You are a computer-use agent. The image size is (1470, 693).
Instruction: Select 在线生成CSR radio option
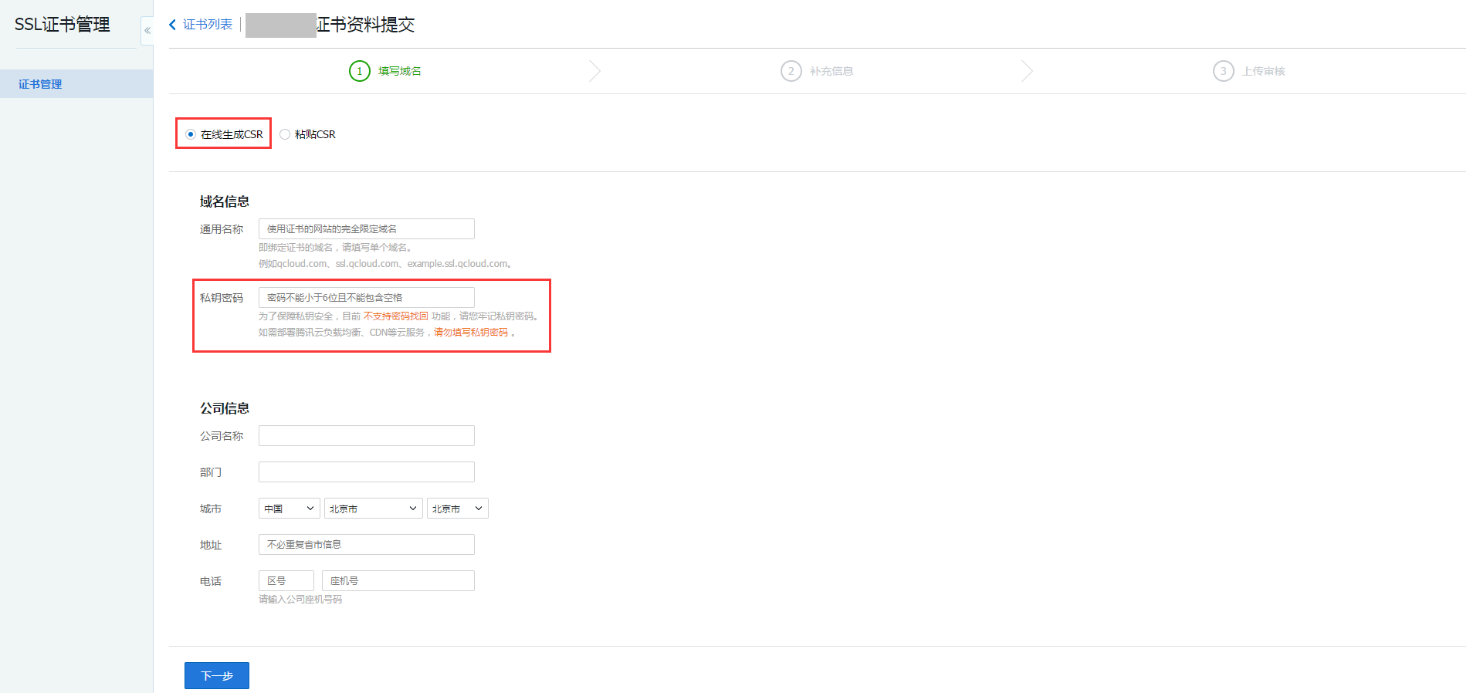(191, 134)
